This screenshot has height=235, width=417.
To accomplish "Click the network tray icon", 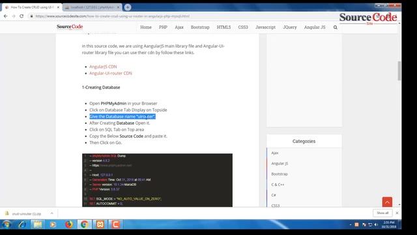I will click(370, 225).
